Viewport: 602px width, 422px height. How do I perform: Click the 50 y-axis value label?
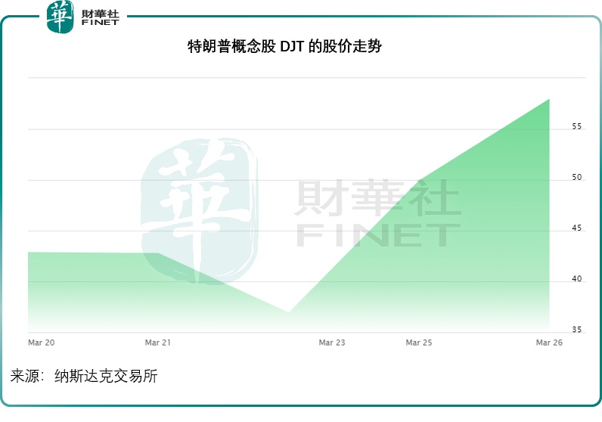(577, 178)
